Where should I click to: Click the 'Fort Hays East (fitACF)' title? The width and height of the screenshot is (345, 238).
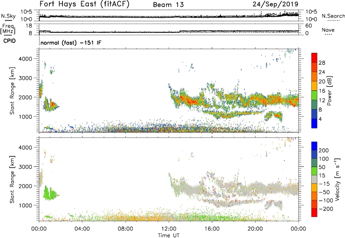(85, 4)
